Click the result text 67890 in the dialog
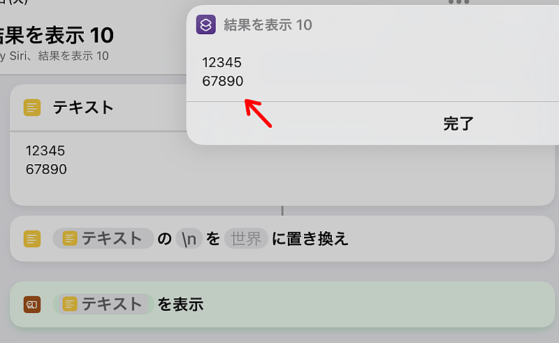Screen dimensions: 559x343 [x=222, y=81]
